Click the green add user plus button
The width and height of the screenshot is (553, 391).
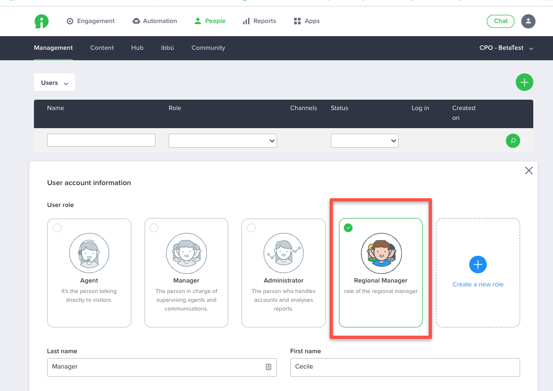(x=525, y=82)
